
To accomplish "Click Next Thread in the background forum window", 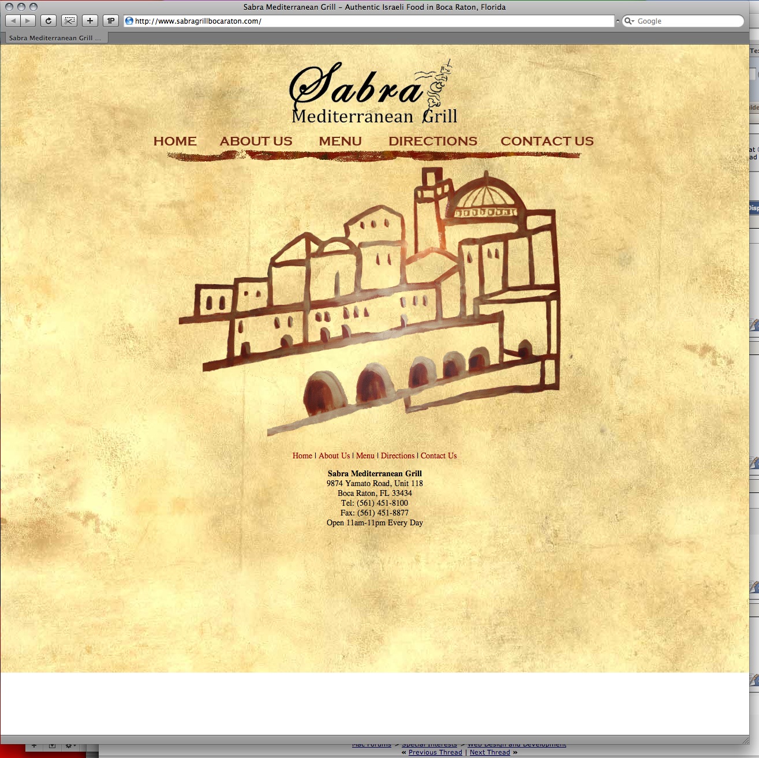I will coord(490,752).
